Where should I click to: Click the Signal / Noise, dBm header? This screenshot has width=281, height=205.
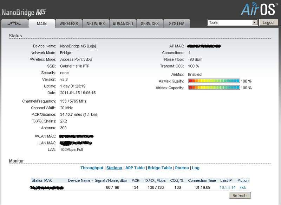pos(111,180)
